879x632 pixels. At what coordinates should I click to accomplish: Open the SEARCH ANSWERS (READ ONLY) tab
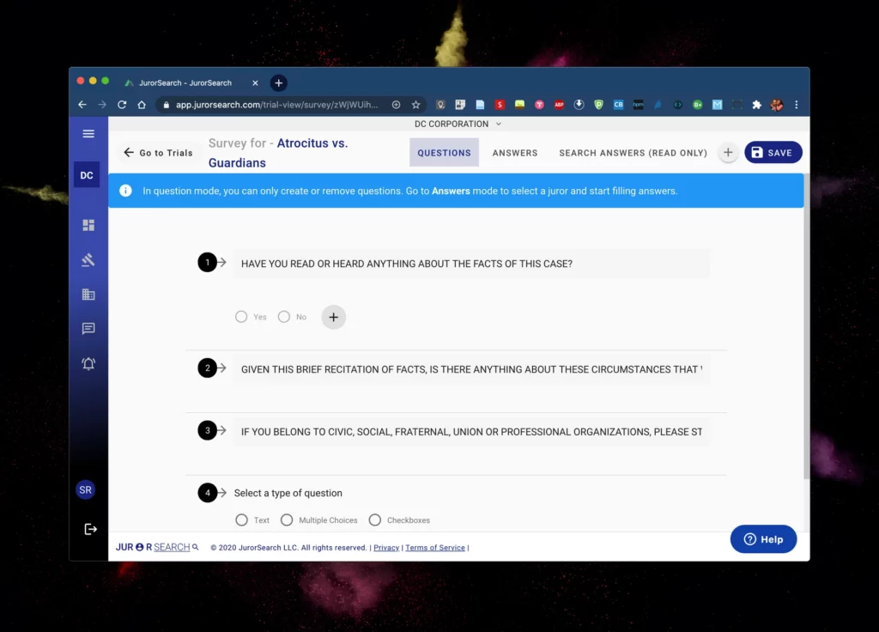(x=633, y=153)
